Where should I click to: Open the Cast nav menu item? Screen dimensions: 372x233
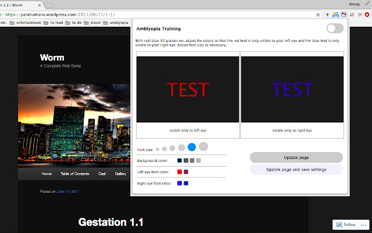coord(102,174)
